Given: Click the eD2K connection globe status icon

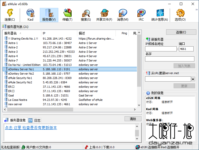Looking at the screenshot, I should 138,147.
